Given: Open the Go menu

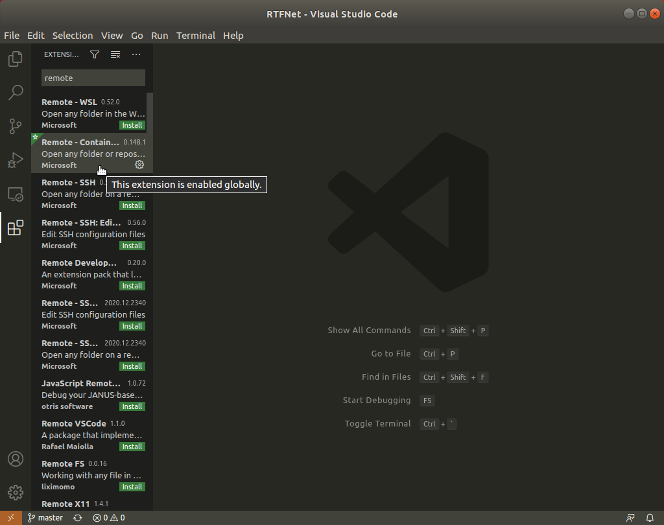Looking at the screenshot, I should click(x=137, y=36).
